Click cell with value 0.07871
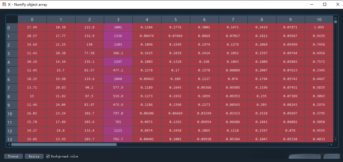Screen dimensions: 343x162 [x=290, y=28]
